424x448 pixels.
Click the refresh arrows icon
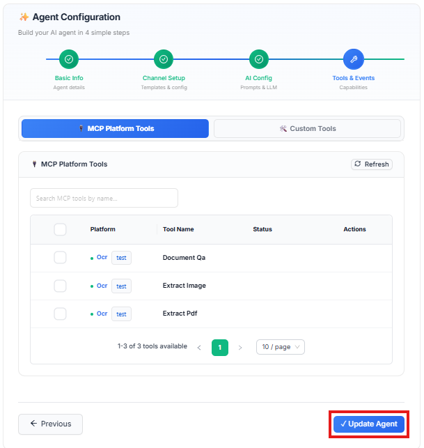(357, 164)
